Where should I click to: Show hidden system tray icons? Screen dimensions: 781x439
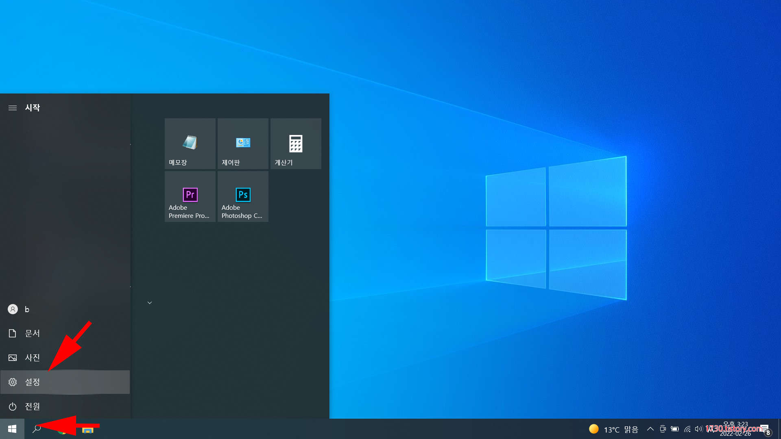click(650, 429)
